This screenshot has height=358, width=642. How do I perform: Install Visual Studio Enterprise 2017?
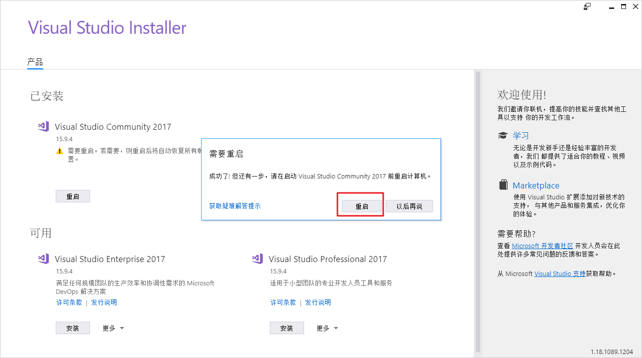[x=73, y=328]
